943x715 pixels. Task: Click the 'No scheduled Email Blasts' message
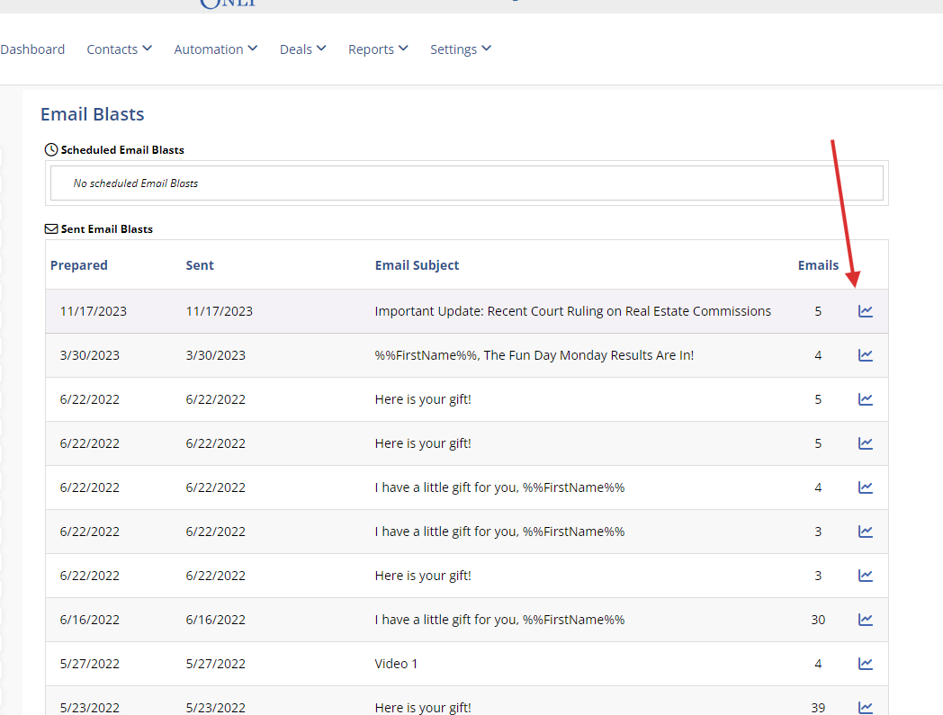pyautogui.click(x=135, y=183)
